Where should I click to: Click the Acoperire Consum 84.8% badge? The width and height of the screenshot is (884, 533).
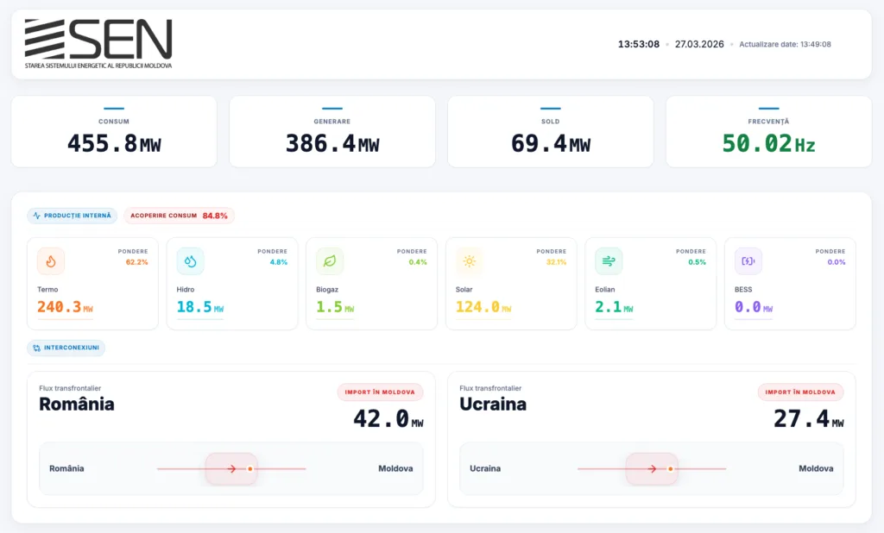[179, 216]
